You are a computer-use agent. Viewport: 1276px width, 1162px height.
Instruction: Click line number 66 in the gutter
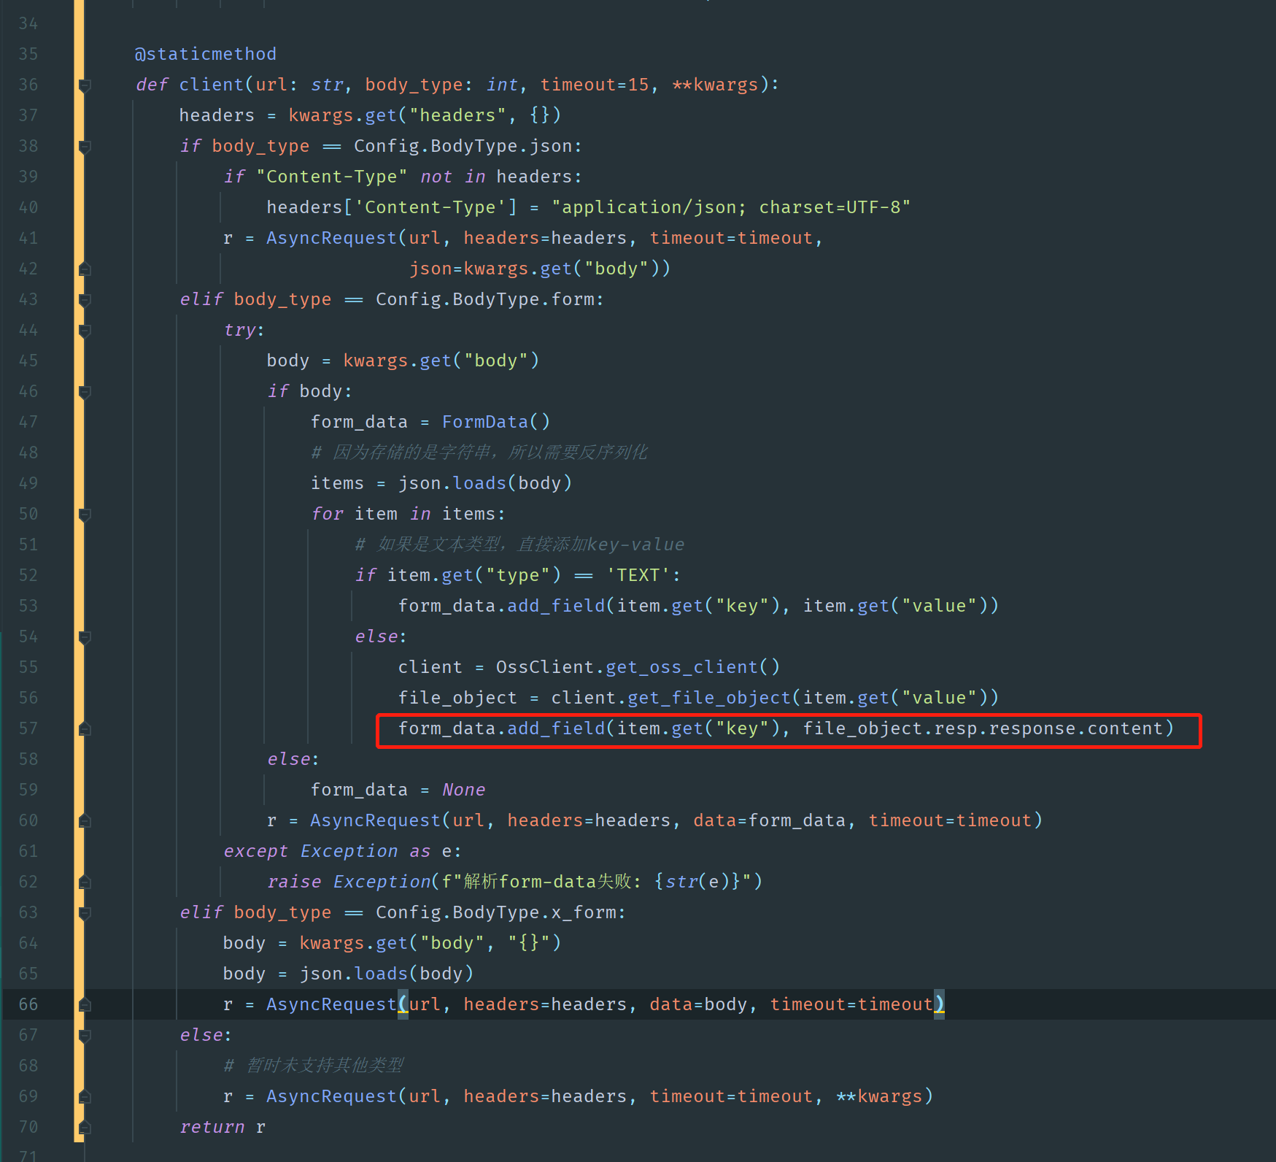point(28,1004)
